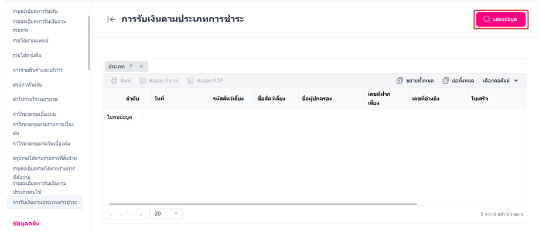Viewport: 539px width, 231px height.
Task: Click รหัสสัตว์เลี้ยง column header
Action: point(232,99)
